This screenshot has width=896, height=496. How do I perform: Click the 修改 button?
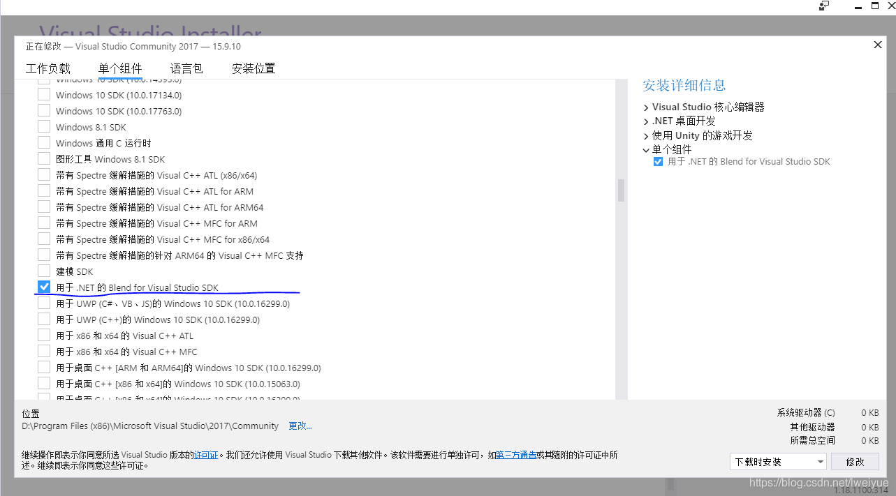[x=855, y=462]
